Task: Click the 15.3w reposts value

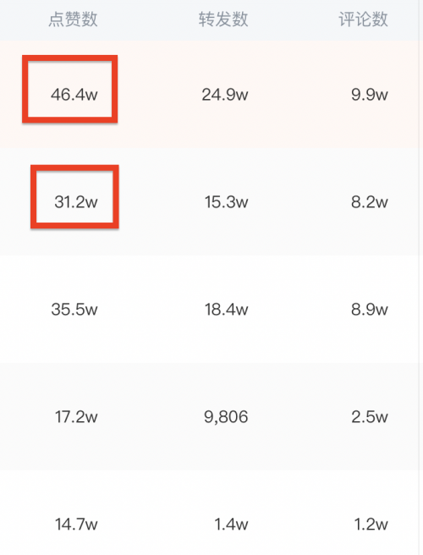Action: coord(226,202)
